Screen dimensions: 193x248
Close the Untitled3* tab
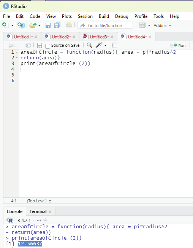click(x=112, y=37)
